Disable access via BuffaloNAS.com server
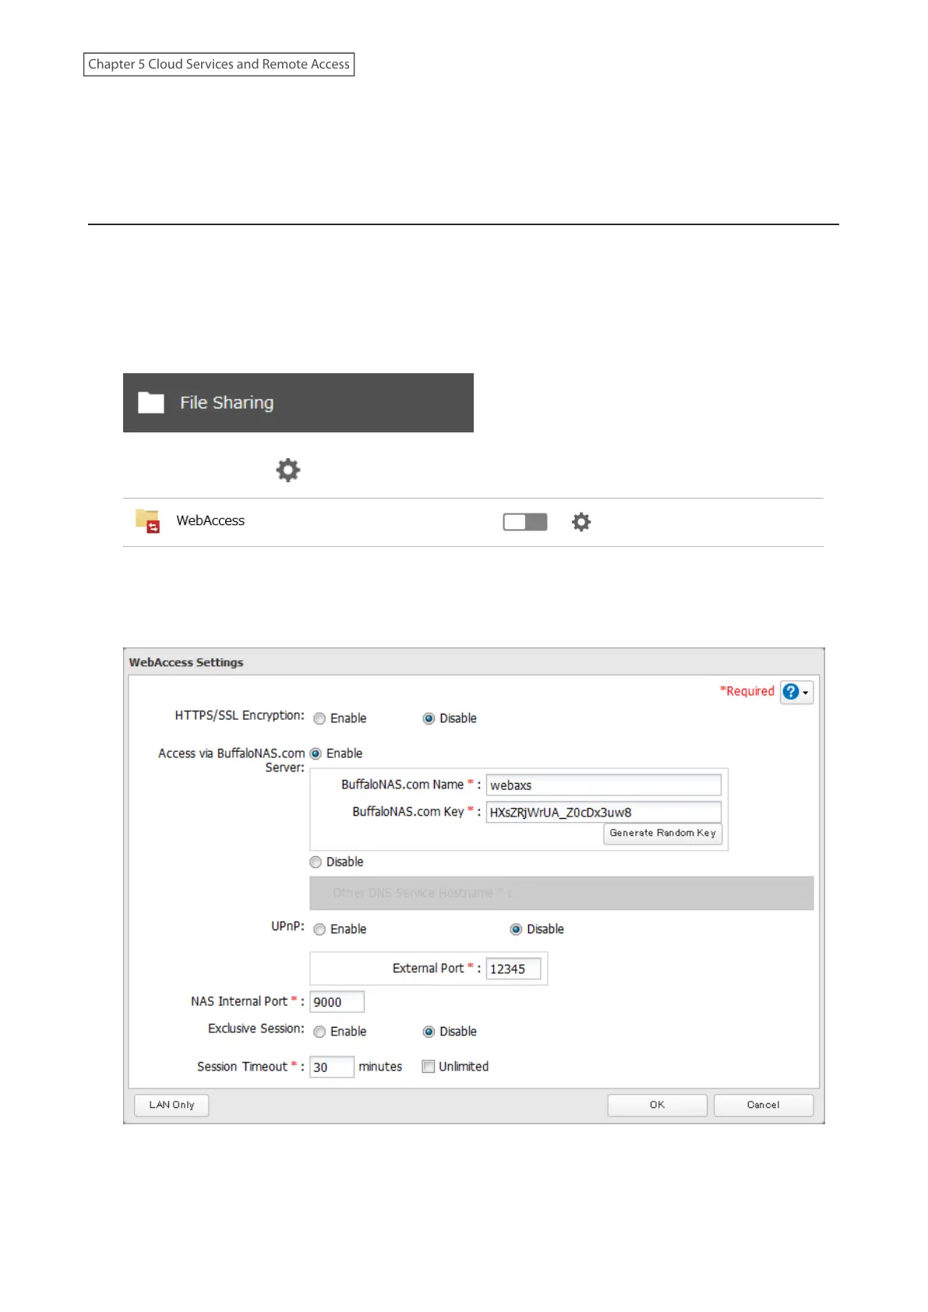 point(316,862)
